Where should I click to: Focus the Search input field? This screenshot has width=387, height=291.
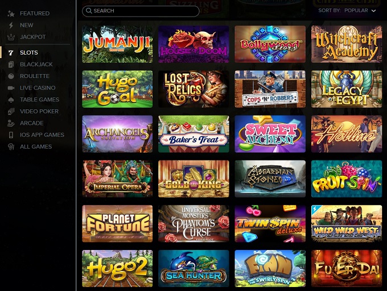point(141,11)
